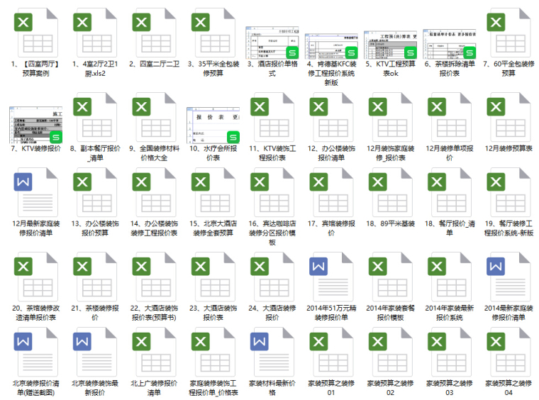Viewport: 539px width, 400px height.
Task: Select the 11、KTV装饰工程报价表 Excel icon
Action: click(272, 117)
